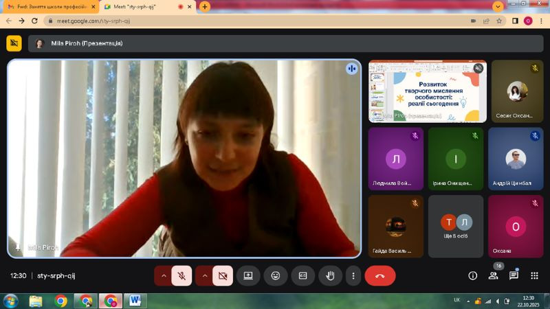
Task: Share your screen with the present button
Action: [x=247, y=275]
